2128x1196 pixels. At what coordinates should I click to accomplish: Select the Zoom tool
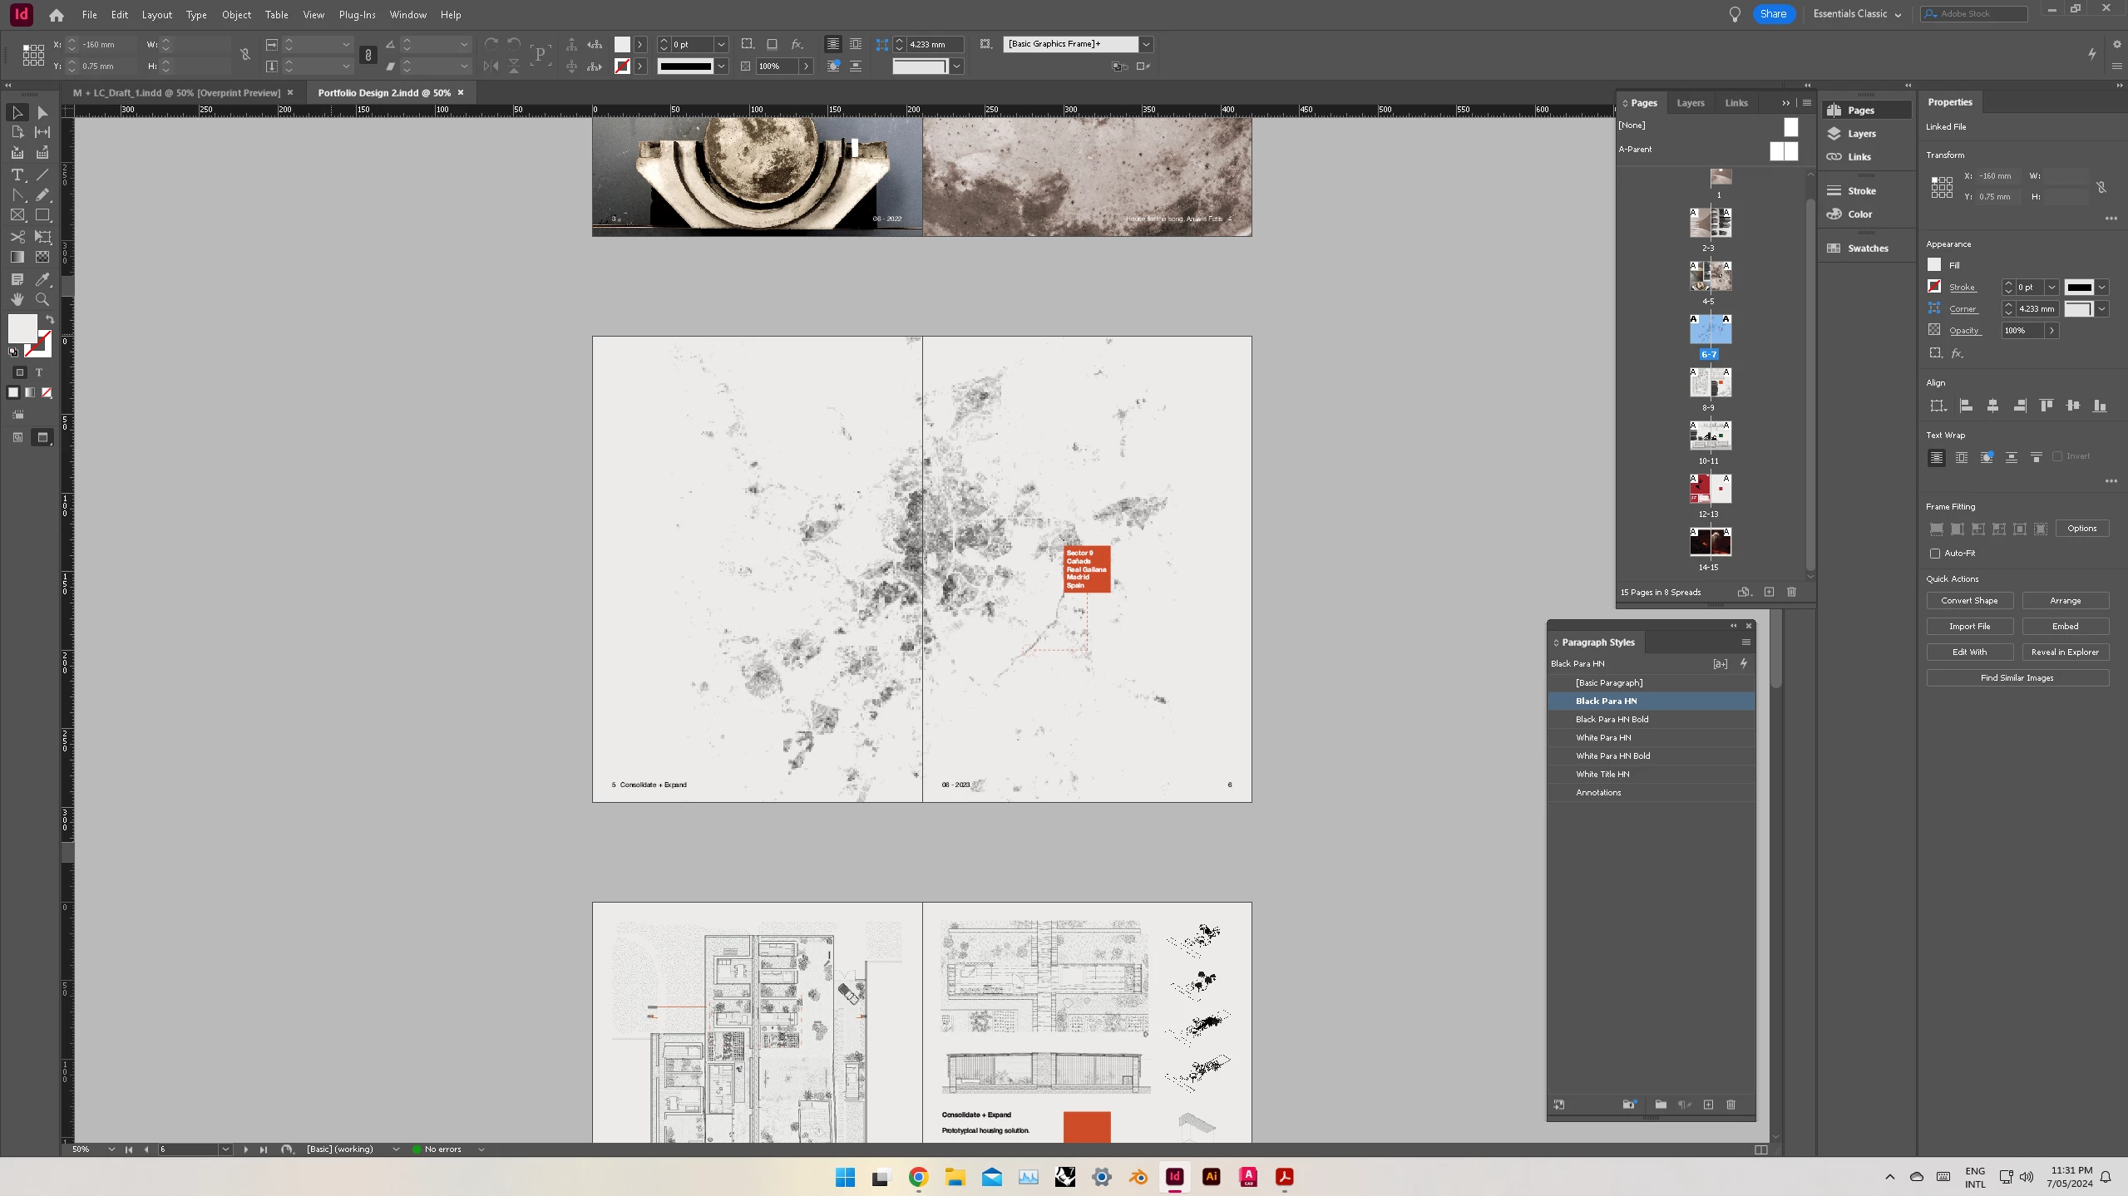click(x=42, y=299)
